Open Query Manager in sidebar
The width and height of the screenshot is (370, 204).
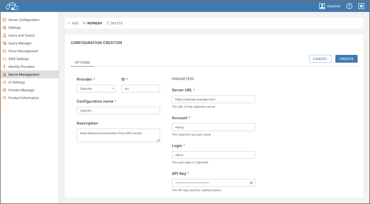pos(20,43)
